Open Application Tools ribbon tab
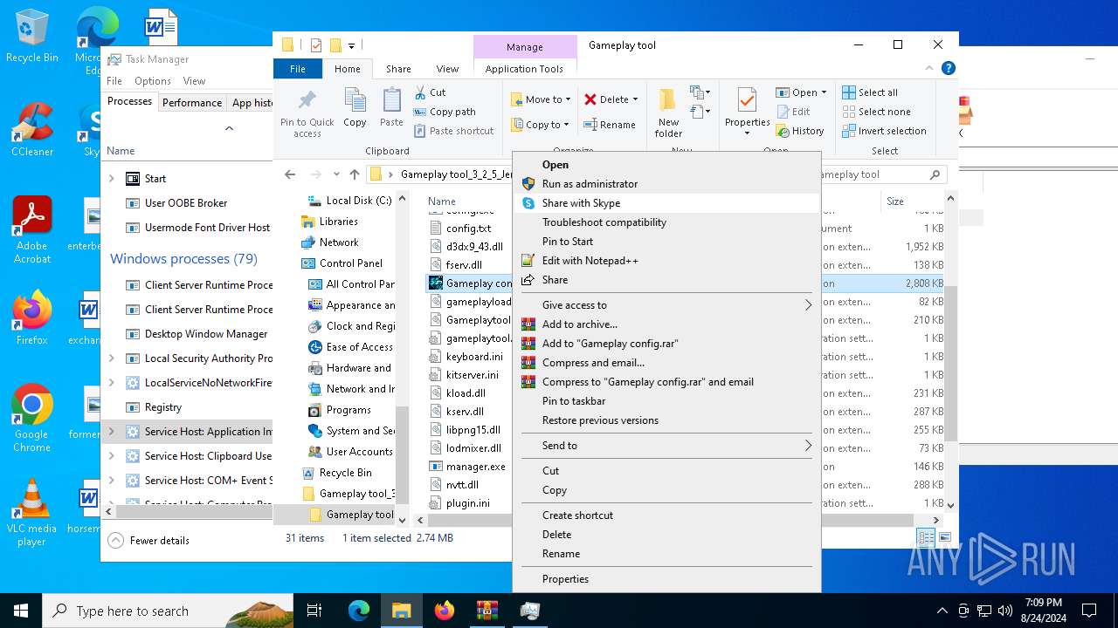Screen dimensions: 1118x628 tap(524, 69)
